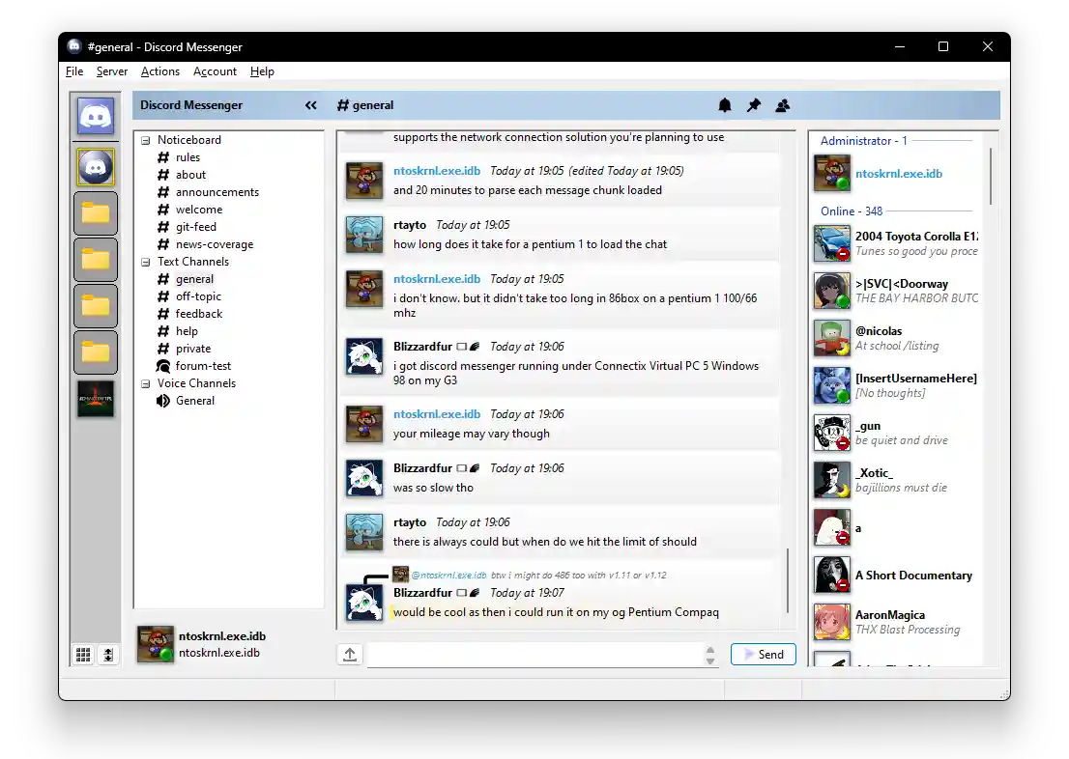Open the topmost yellow server folder icon
Viewport: 1069px width, 759px height.
pyautogui.click(x=96, y=213)
